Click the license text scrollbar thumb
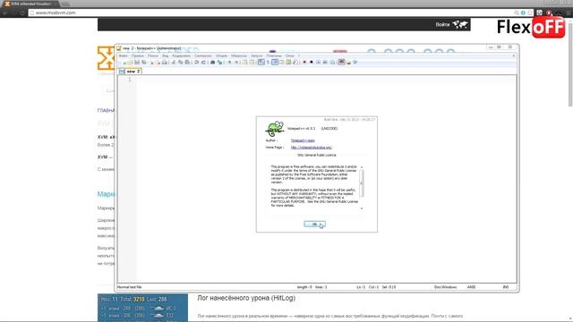The image size is (573, 322). click(362, 183)
